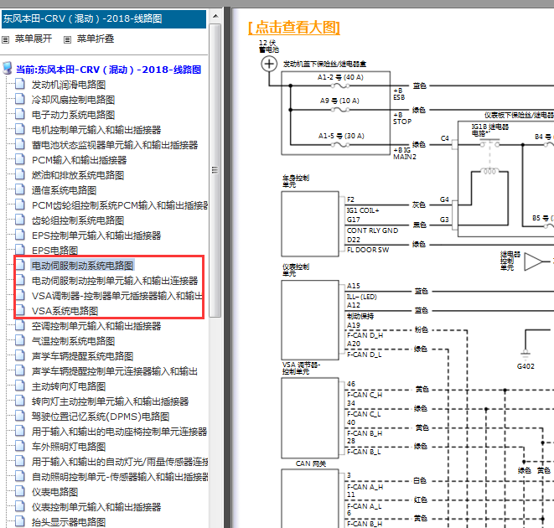Click the page icon beside 电动伺服制动系统电路图
Viewport: 554px width, 528px height.
(x=20, y=265)
